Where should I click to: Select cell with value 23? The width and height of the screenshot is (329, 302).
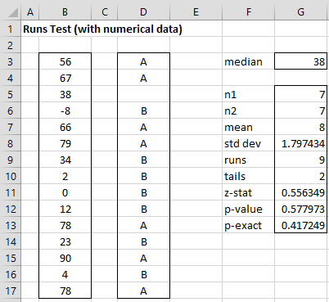pyautogui.click(x=65, y=241)
